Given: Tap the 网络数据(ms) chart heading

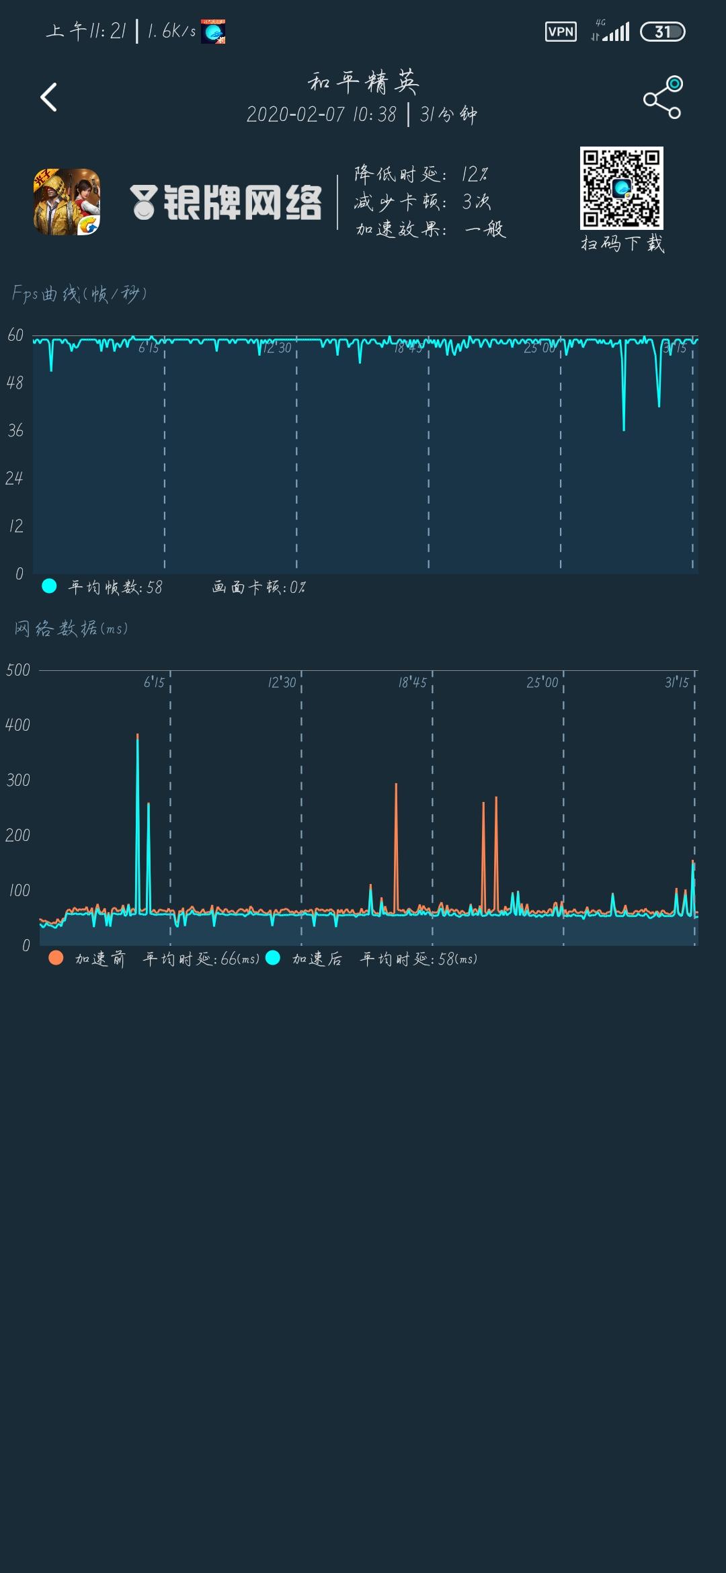Looking at the screenshot, I should 71,629.
